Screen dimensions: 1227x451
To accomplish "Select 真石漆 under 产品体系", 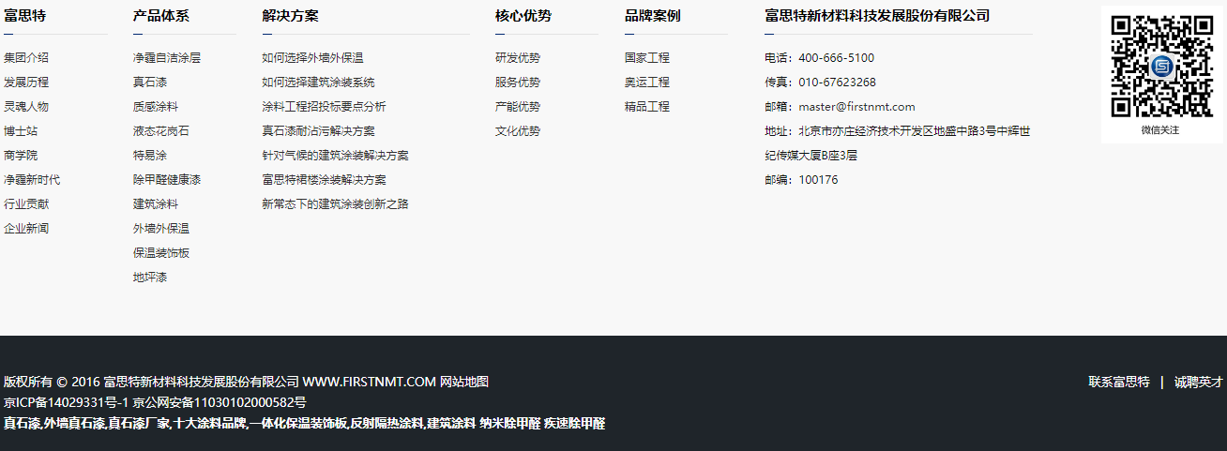I will 150,83.
